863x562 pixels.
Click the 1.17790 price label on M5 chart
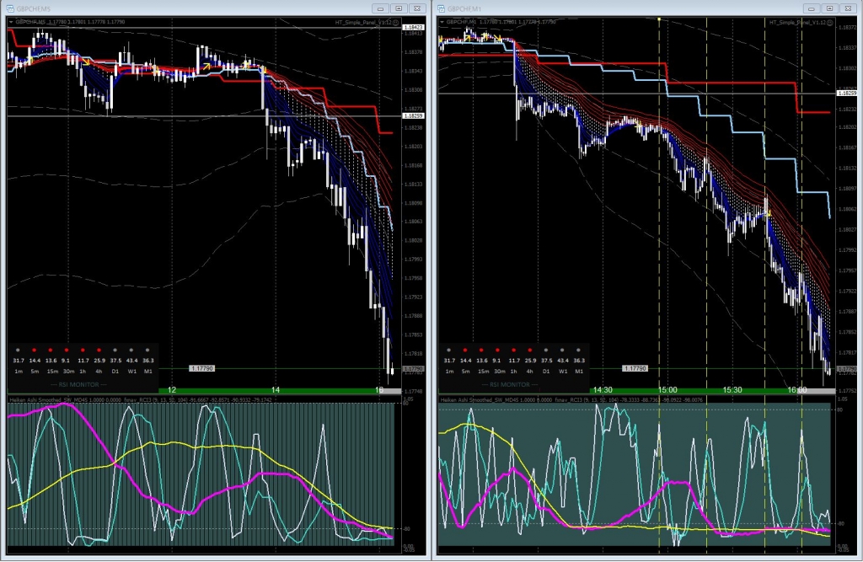(x=202, y=368)
